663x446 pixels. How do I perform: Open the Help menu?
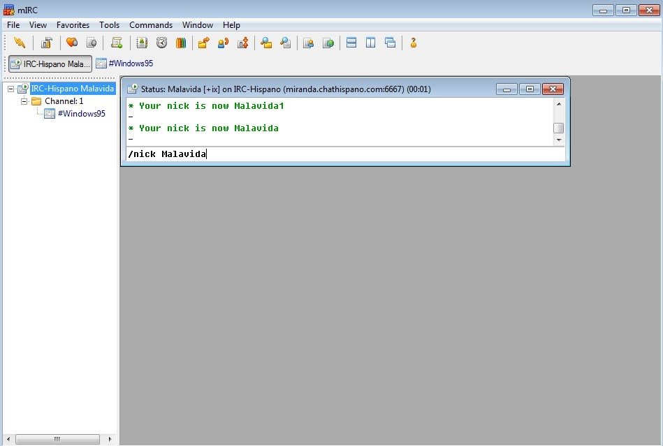coord(231,25)
